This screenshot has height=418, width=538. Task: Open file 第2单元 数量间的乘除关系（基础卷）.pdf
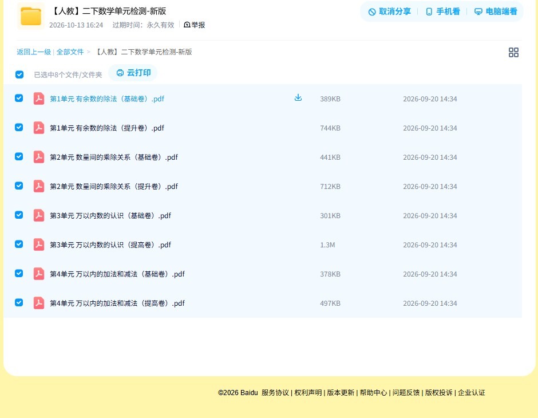point(114,157)
